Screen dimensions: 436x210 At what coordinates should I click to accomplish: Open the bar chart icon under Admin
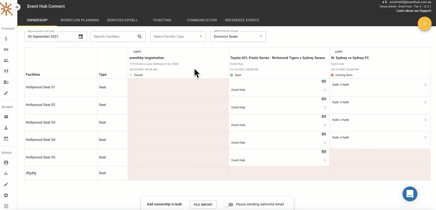(6, 174)
